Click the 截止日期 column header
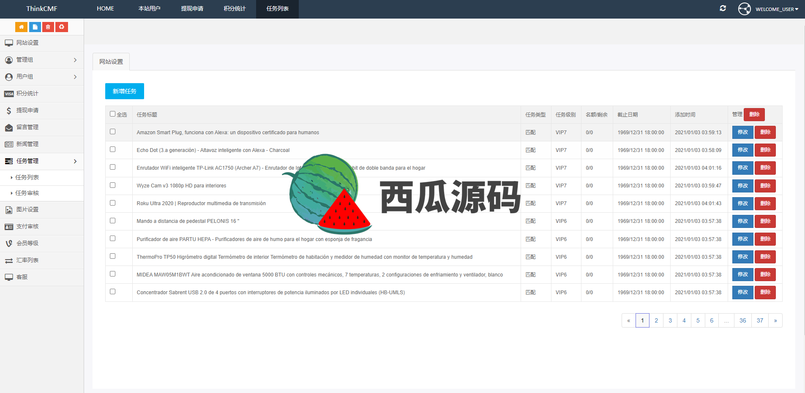 628,115
